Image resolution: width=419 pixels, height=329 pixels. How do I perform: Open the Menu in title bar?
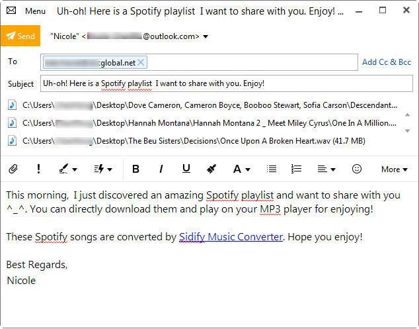pos(35,11)
